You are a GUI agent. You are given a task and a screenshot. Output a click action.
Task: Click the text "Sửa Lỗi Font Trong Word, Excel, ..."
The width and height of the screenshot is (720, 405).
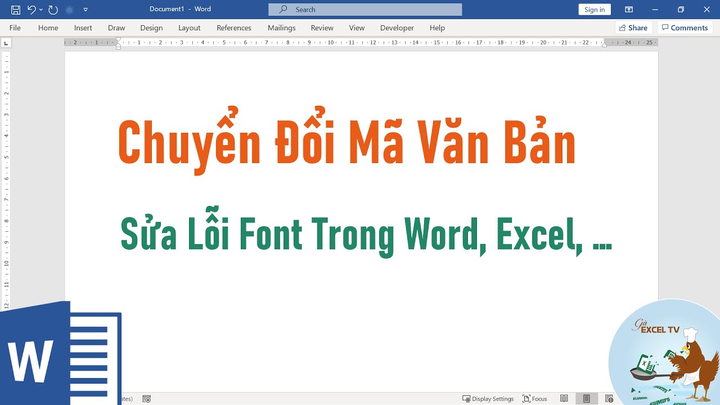coord(366,232)
